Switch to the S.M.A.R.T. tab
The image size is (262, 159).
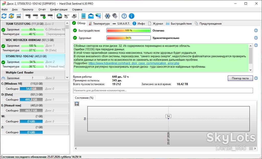pyautogui.click(x=121, y=24)
